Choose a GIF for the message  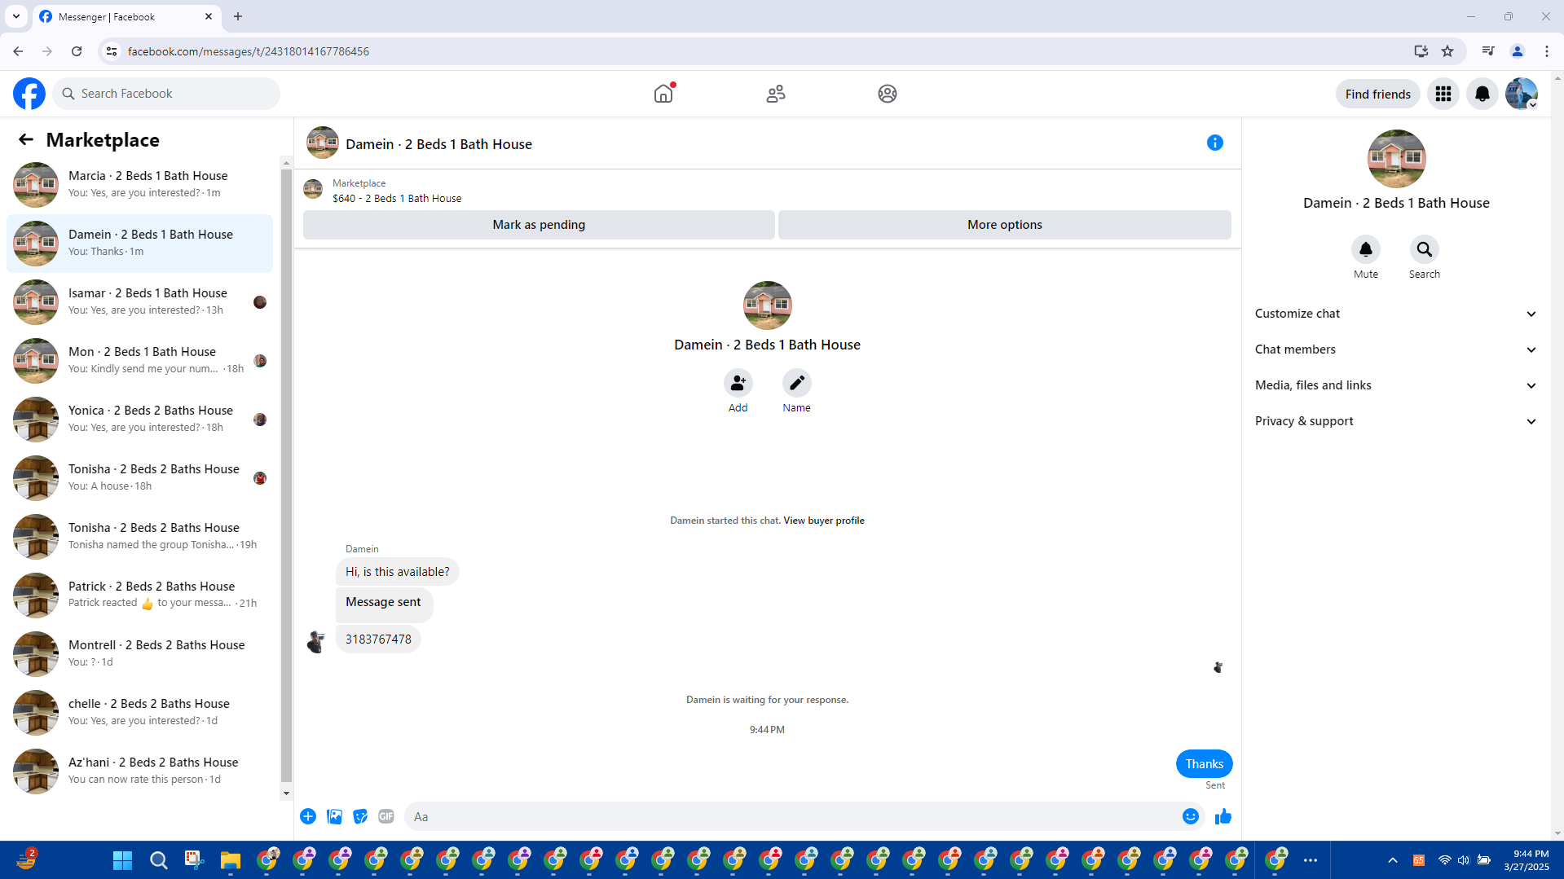(386, 817)
